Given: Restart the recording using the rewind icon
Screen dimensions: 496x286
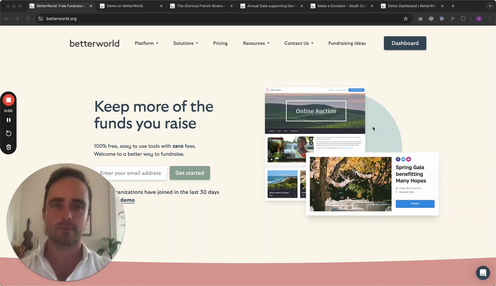Looking at the screenshot, I should click(x=9, y=134).
